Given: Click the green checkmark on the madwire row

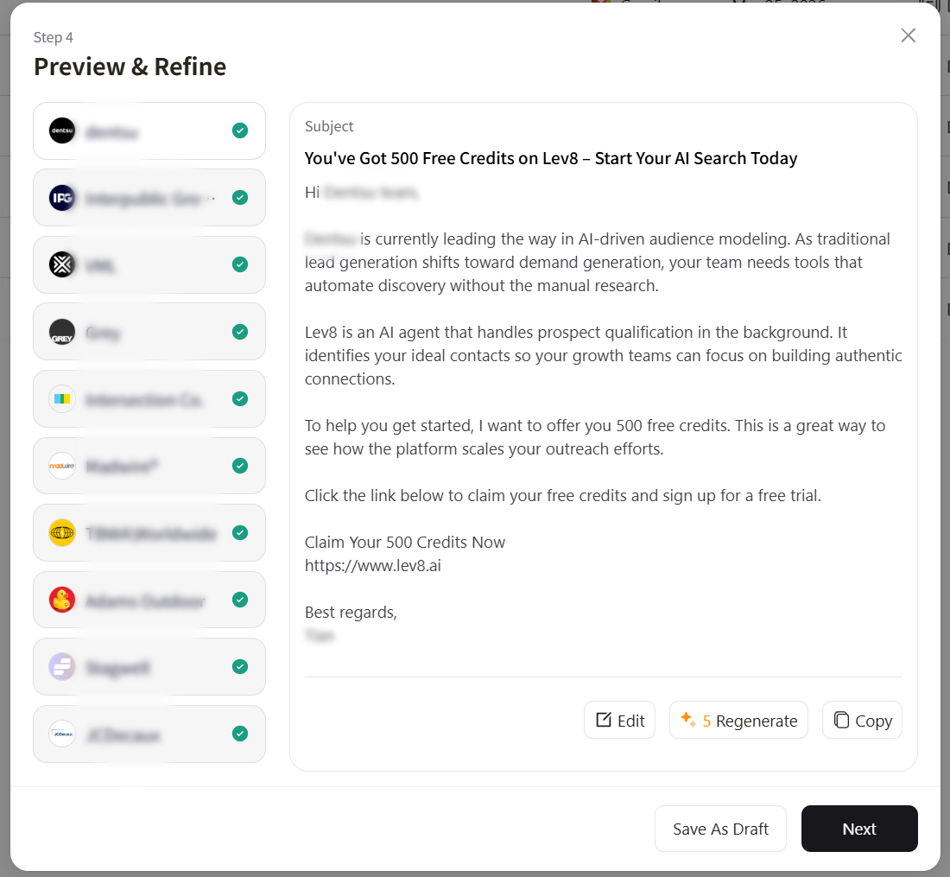Looking at the screenshot, I should pyautogui.click(x=240, y=466).
